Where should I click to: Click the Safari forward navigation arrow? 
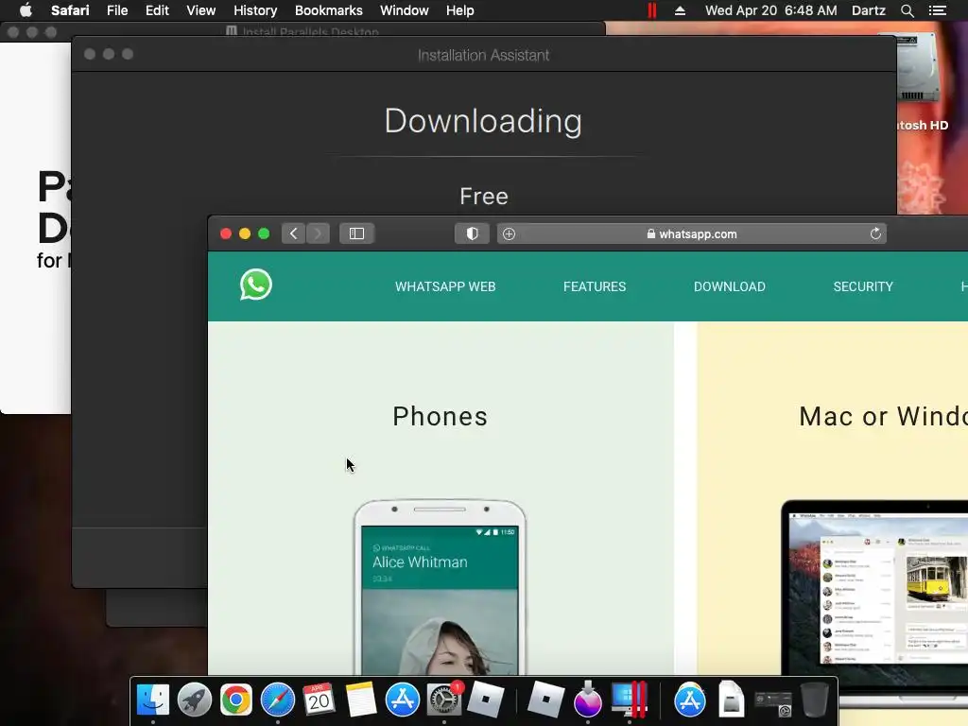click(x=318, y=234)
